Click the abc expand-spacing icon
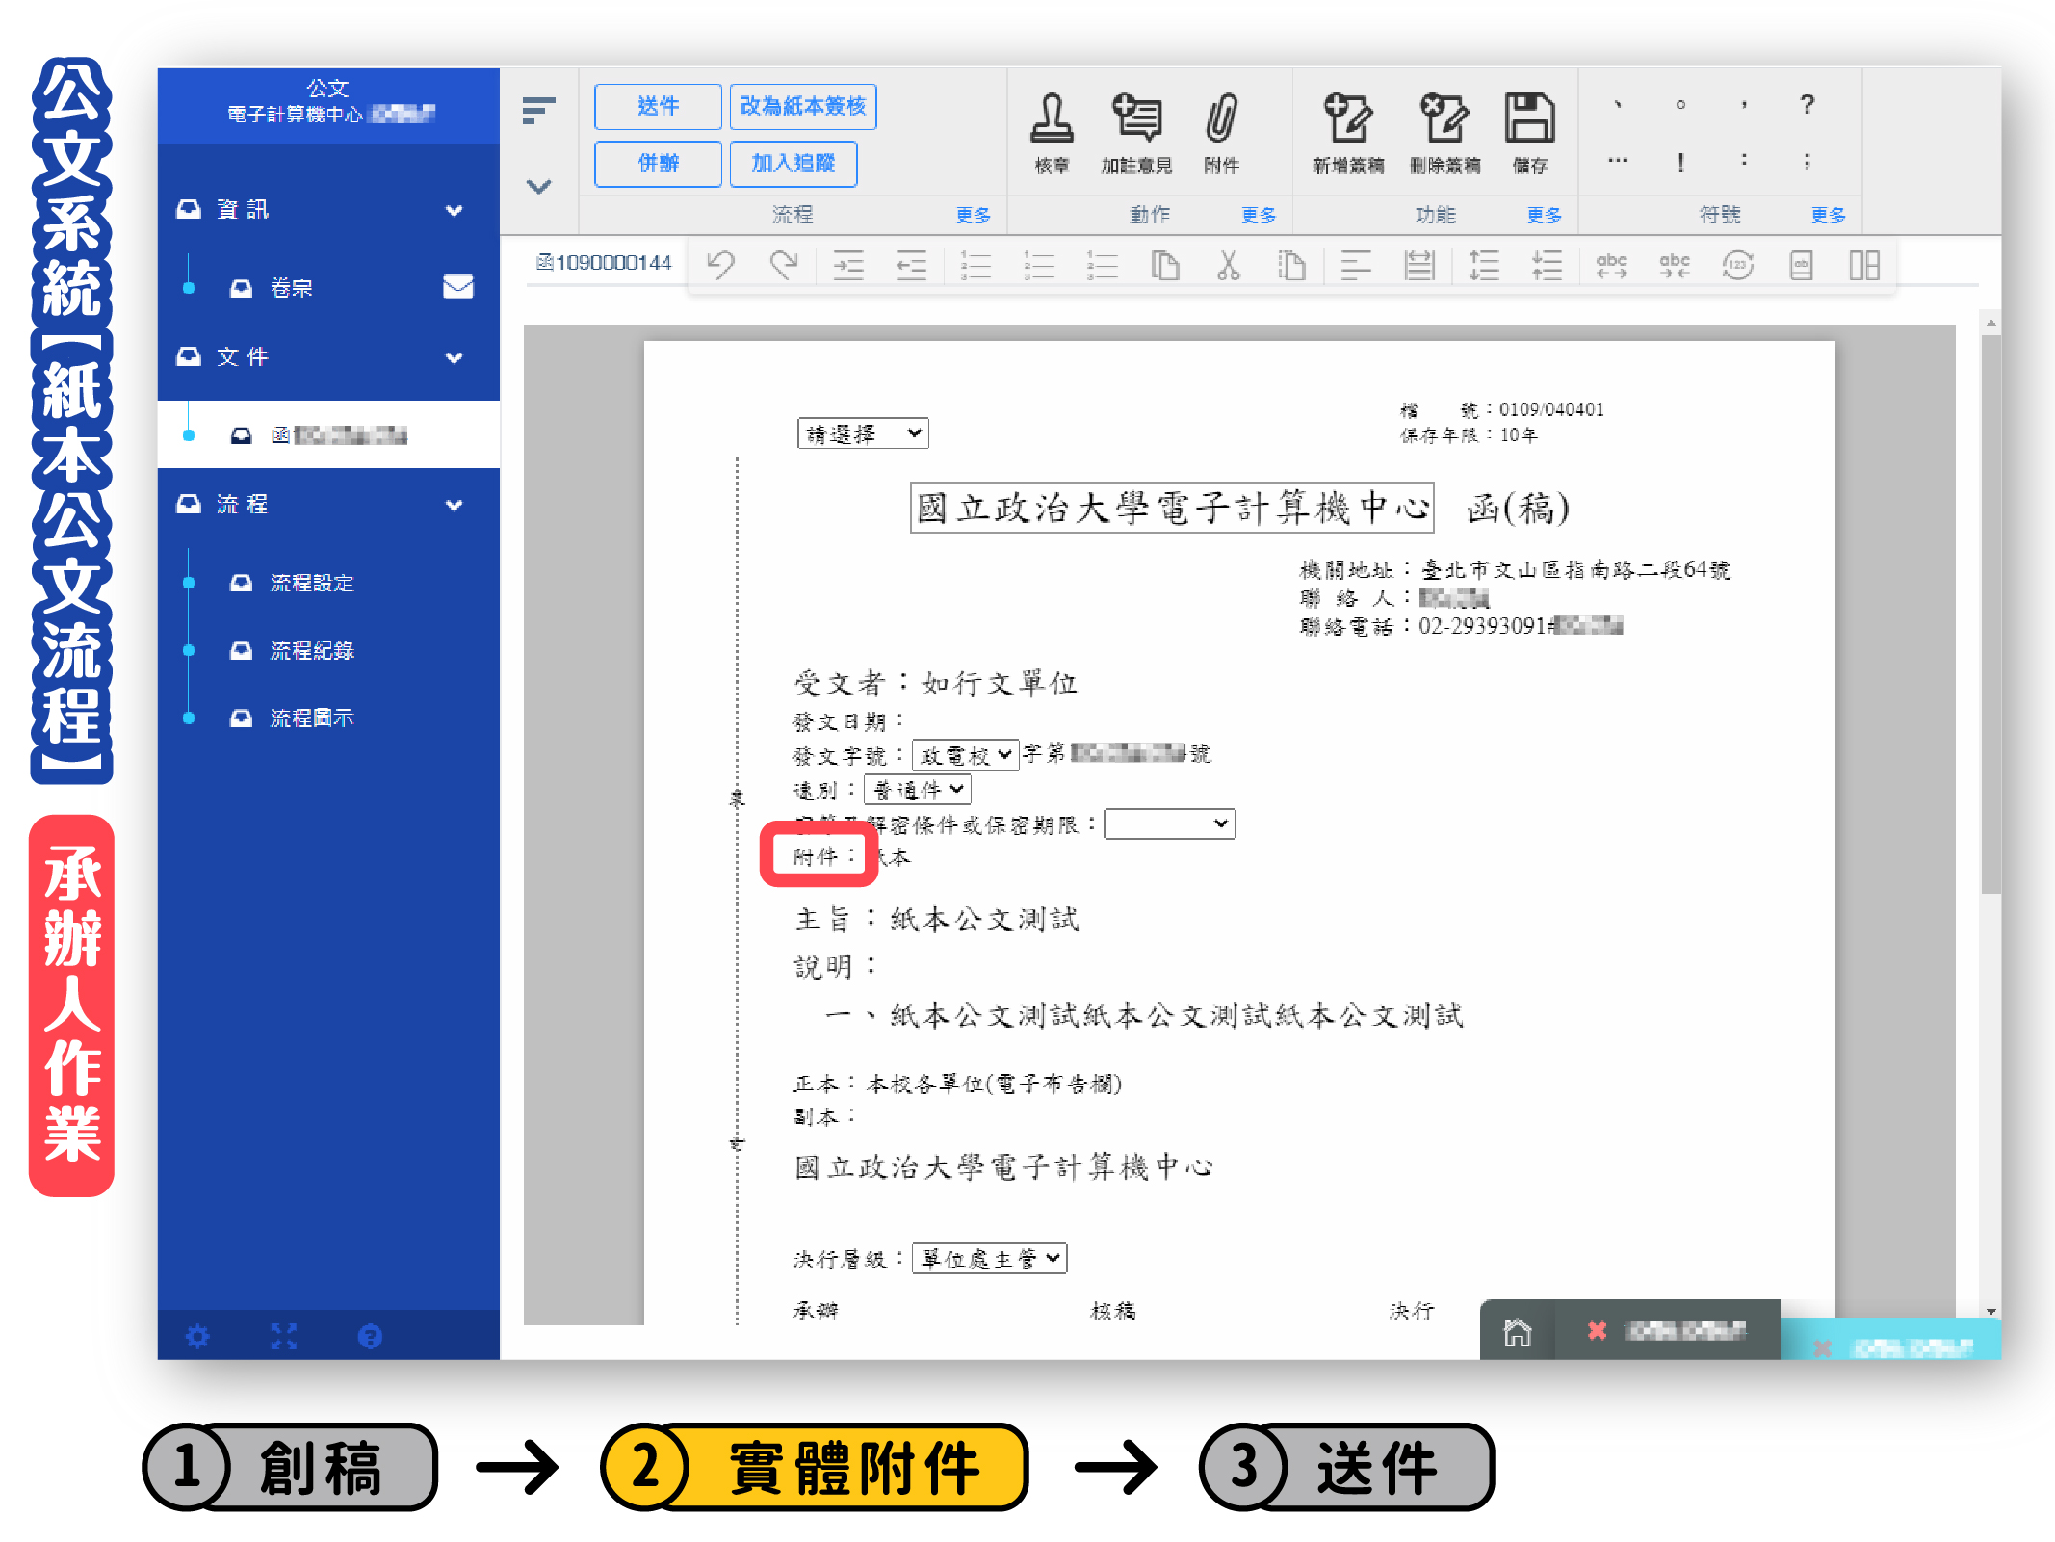The width and height of the screenshot is (2055, 1542). click(x=1611, y=265)
